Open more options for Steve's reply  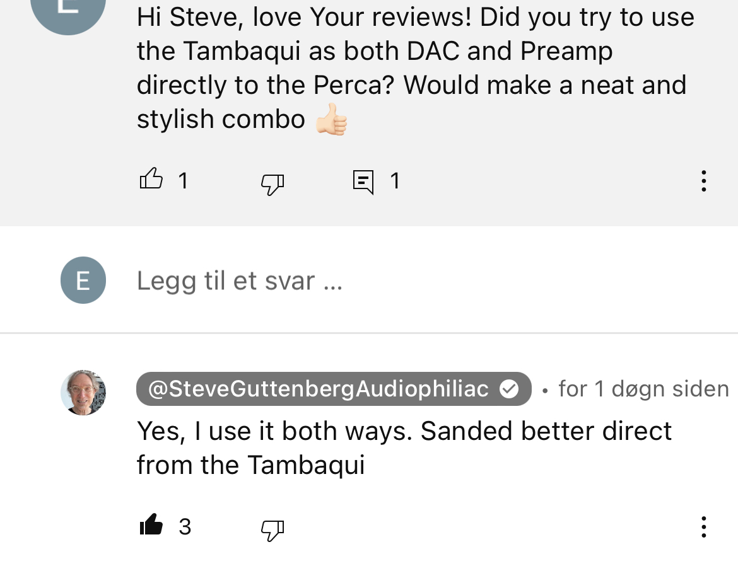(703, 527)
